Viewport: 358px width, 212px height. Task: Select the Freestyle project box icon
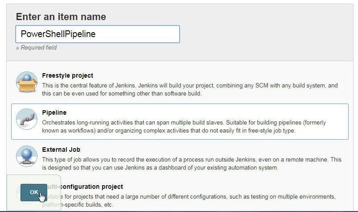pos(27,82)
